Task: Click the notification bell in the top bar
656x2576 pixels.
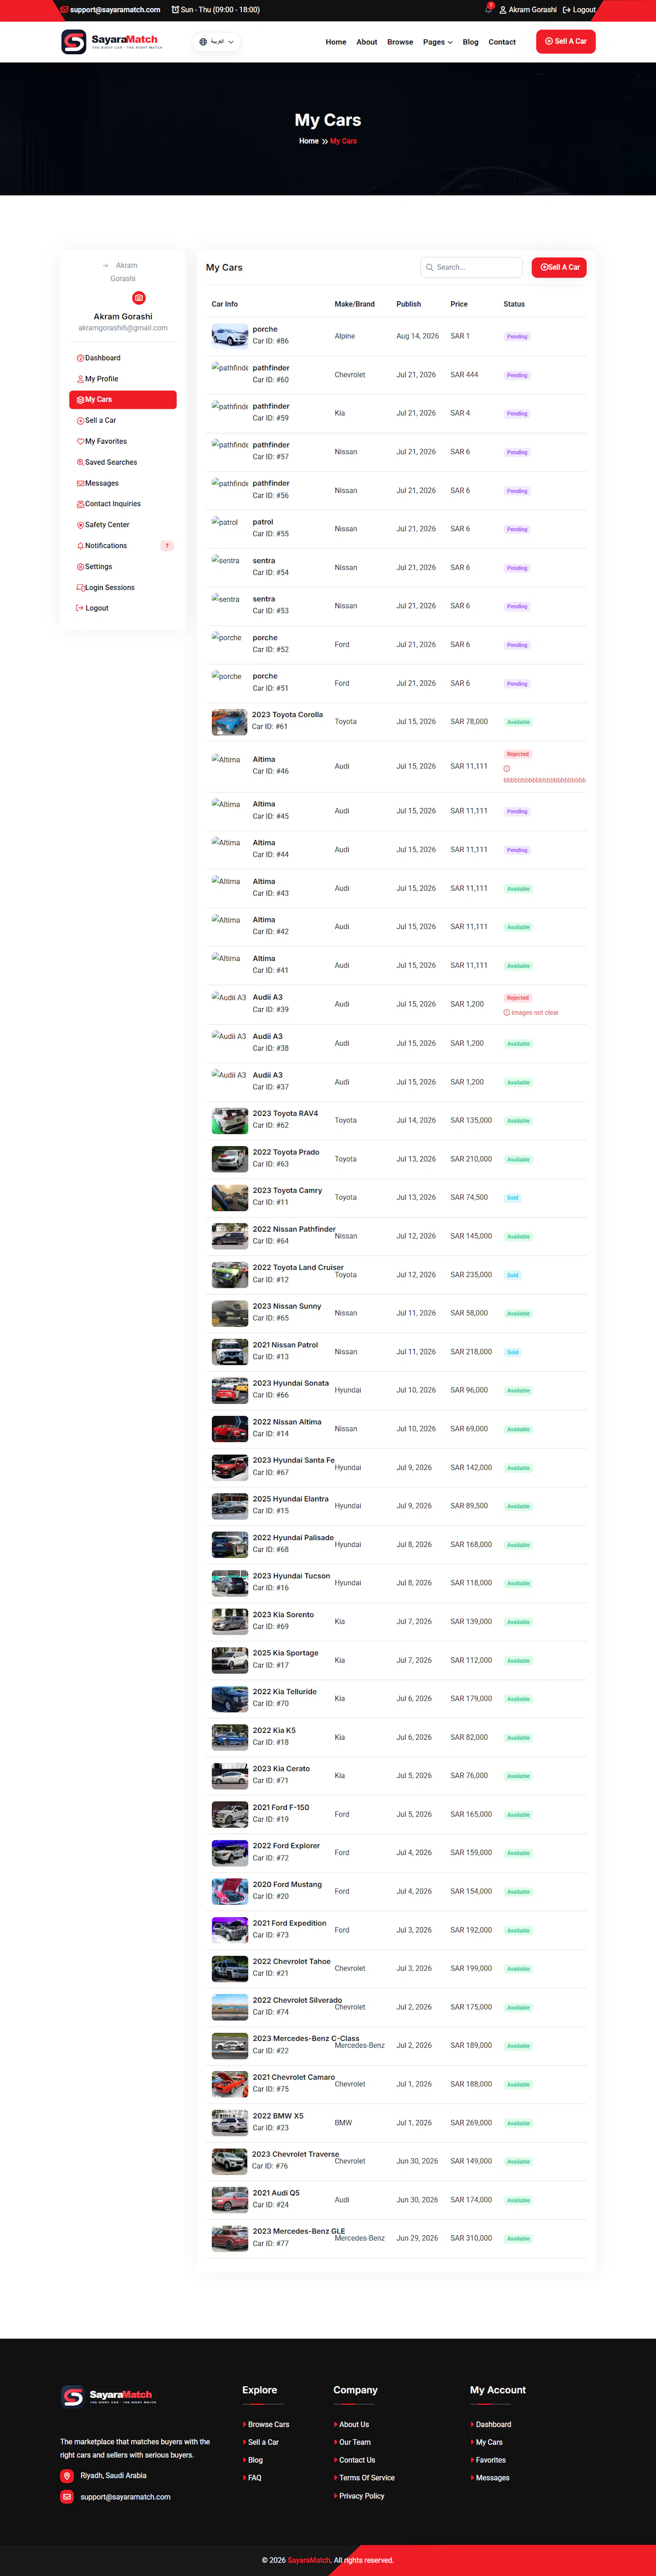Action: pyautogui.click(x=488, y=9)
